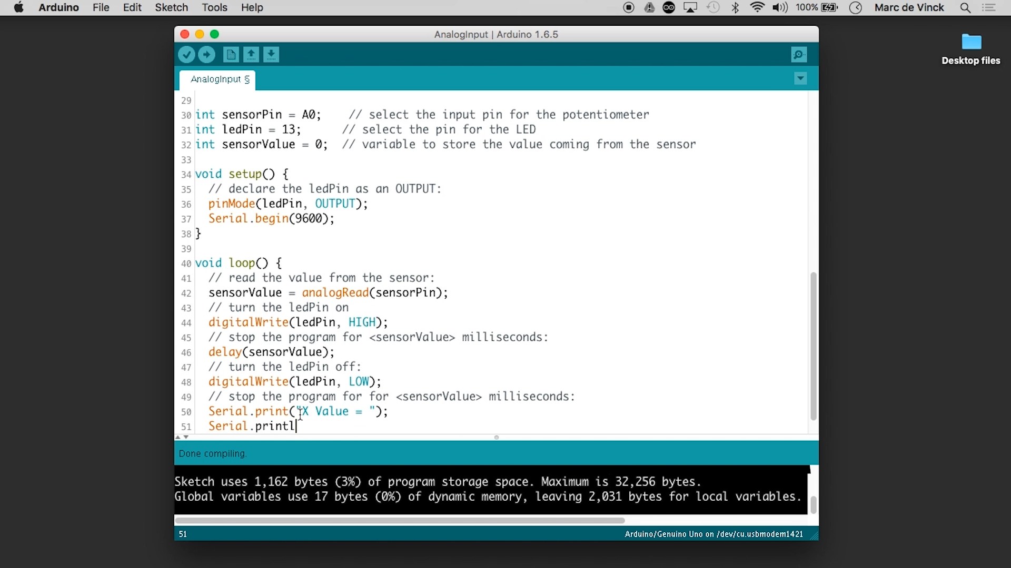Select the Desktop files folder icon
Viewport: 1011px width, 568px height.
972,42
